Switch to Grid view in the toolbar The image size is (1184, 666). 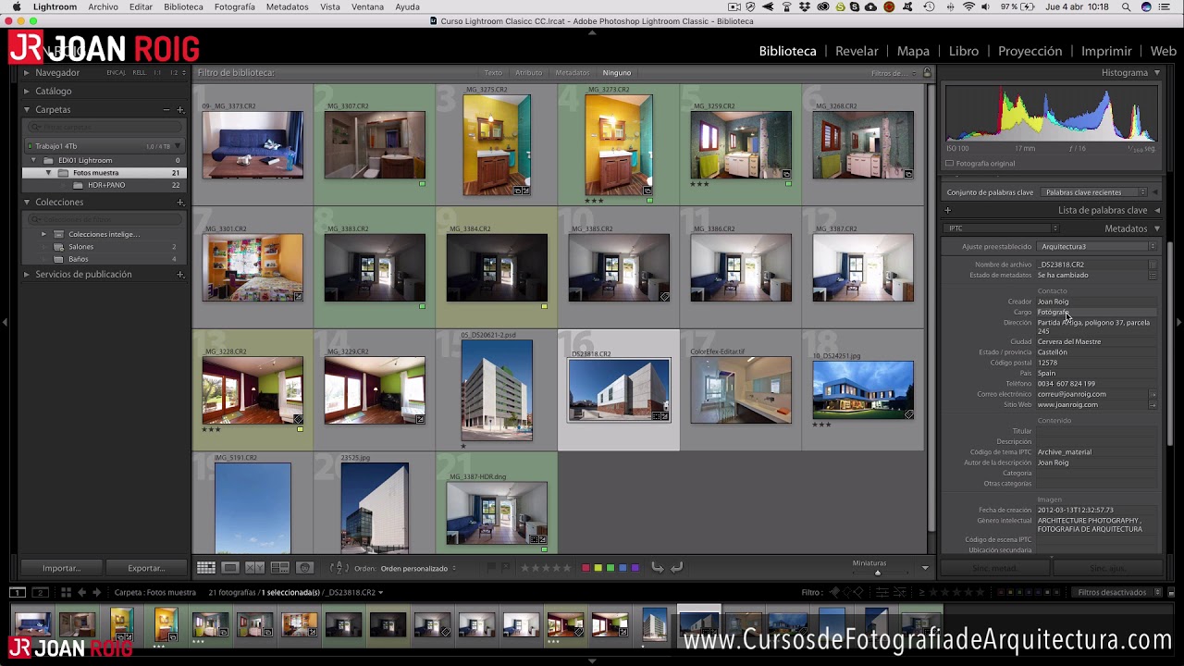tap(205, 568)
